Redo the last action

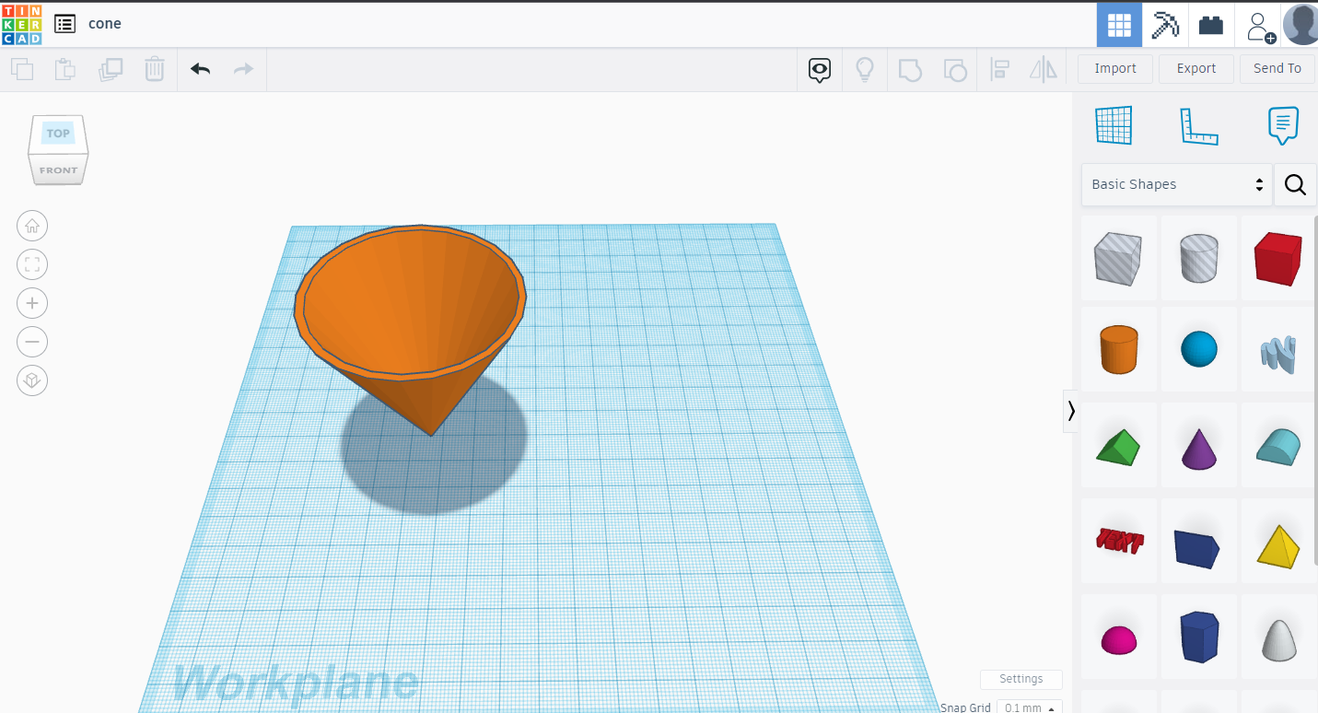243,69
